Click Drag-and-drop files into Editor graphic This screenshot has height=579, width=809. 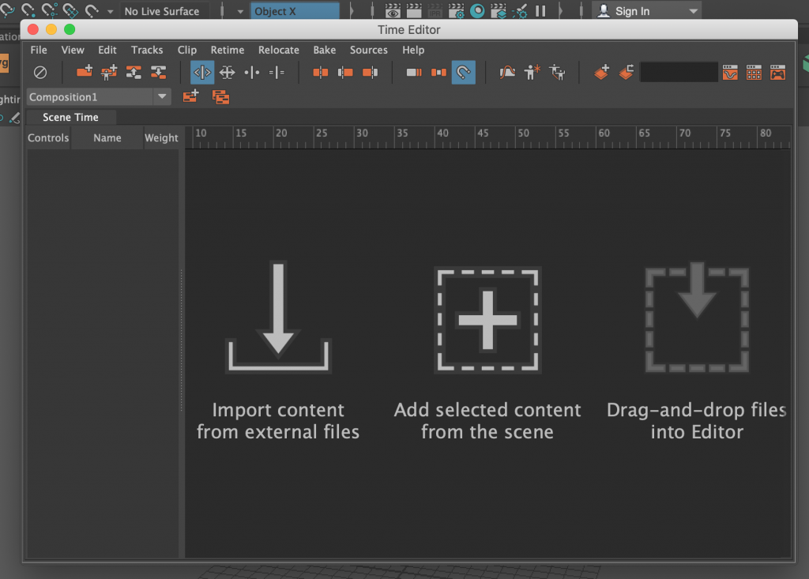(697, 318)
